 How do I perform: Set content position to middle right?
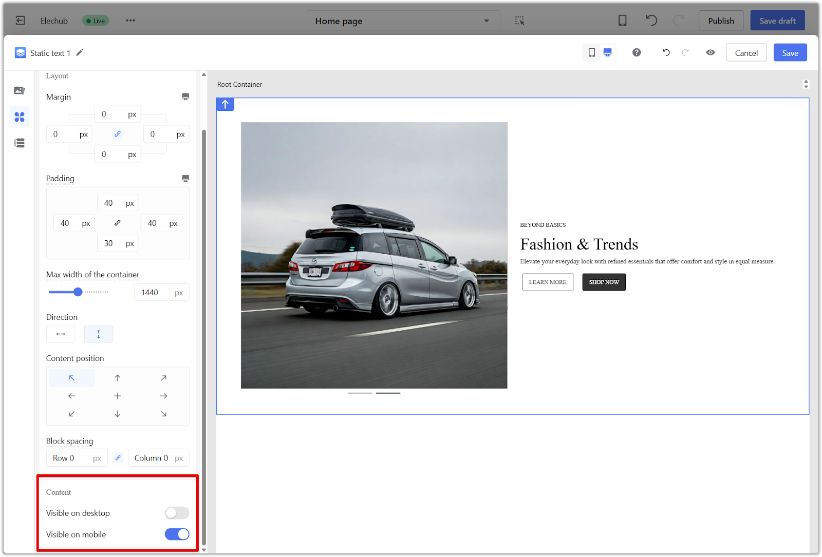point(163,396)
